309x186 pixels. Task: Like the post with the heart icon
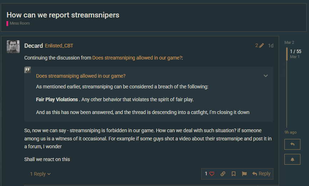pyautogui.click(x=212, y=174)
